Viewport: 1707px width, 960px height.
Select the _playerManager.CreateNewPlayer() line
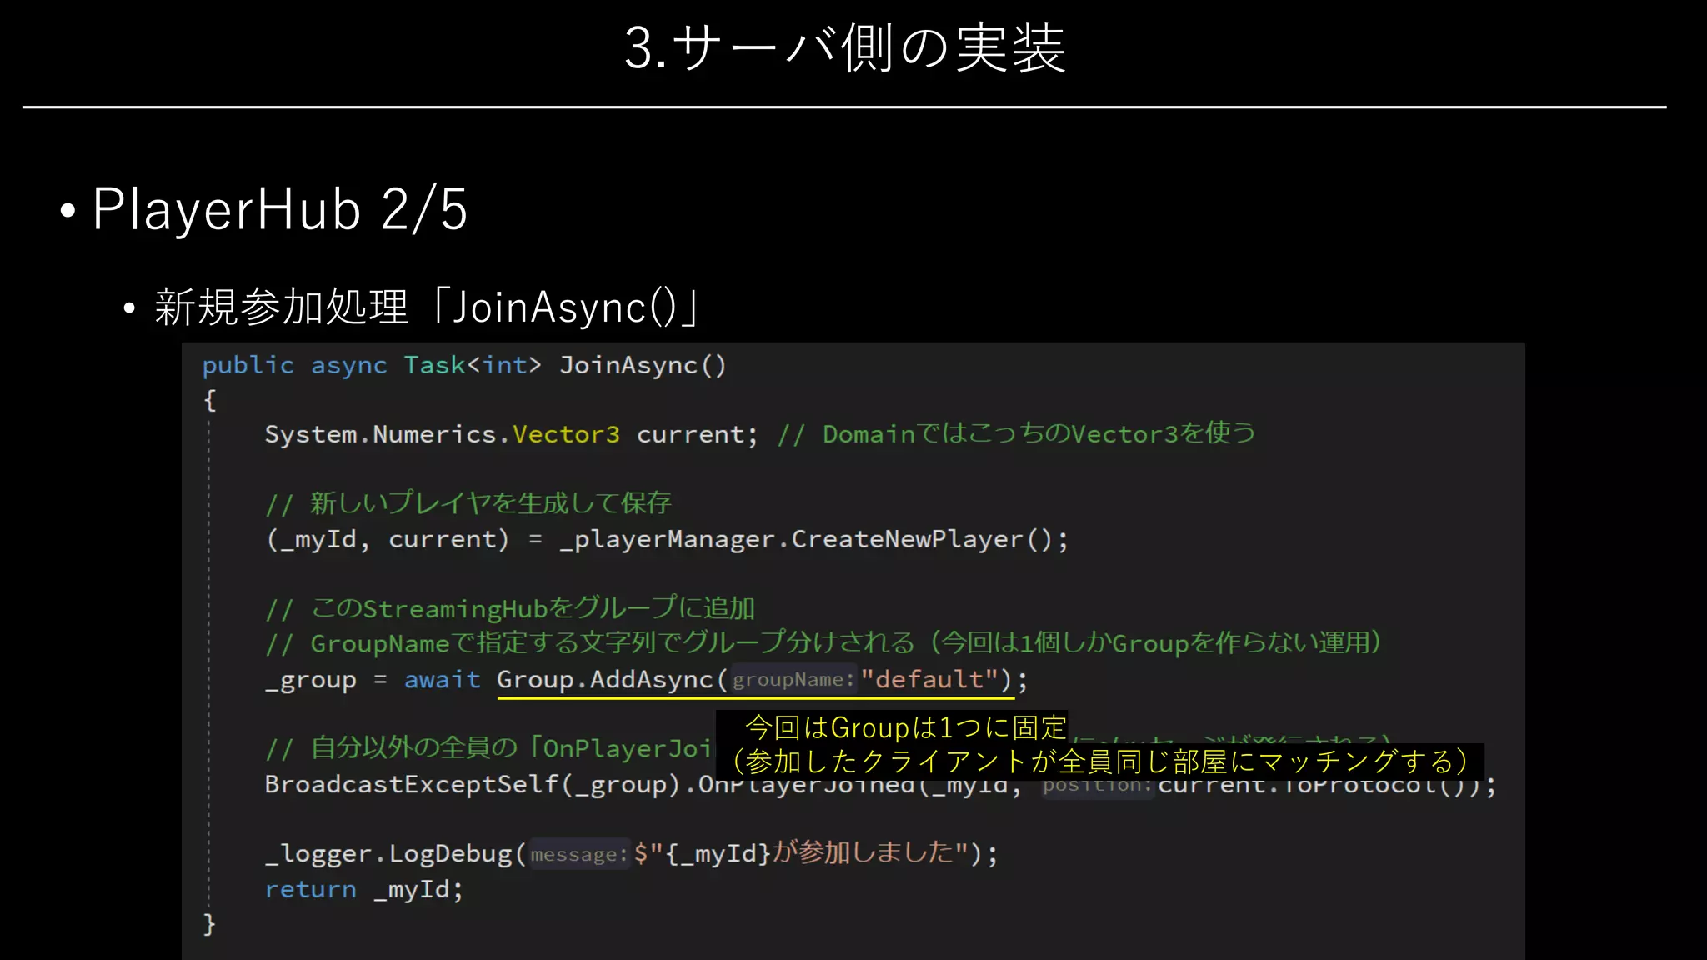click(666, 539)
